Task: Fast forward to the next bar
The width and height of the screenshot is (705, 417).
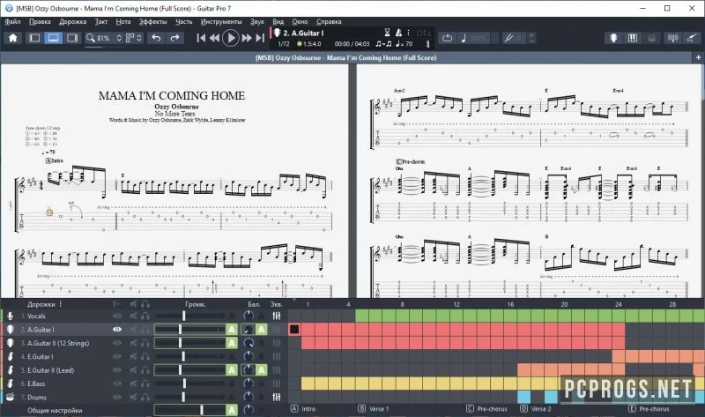Action: [x=247, y=38]
